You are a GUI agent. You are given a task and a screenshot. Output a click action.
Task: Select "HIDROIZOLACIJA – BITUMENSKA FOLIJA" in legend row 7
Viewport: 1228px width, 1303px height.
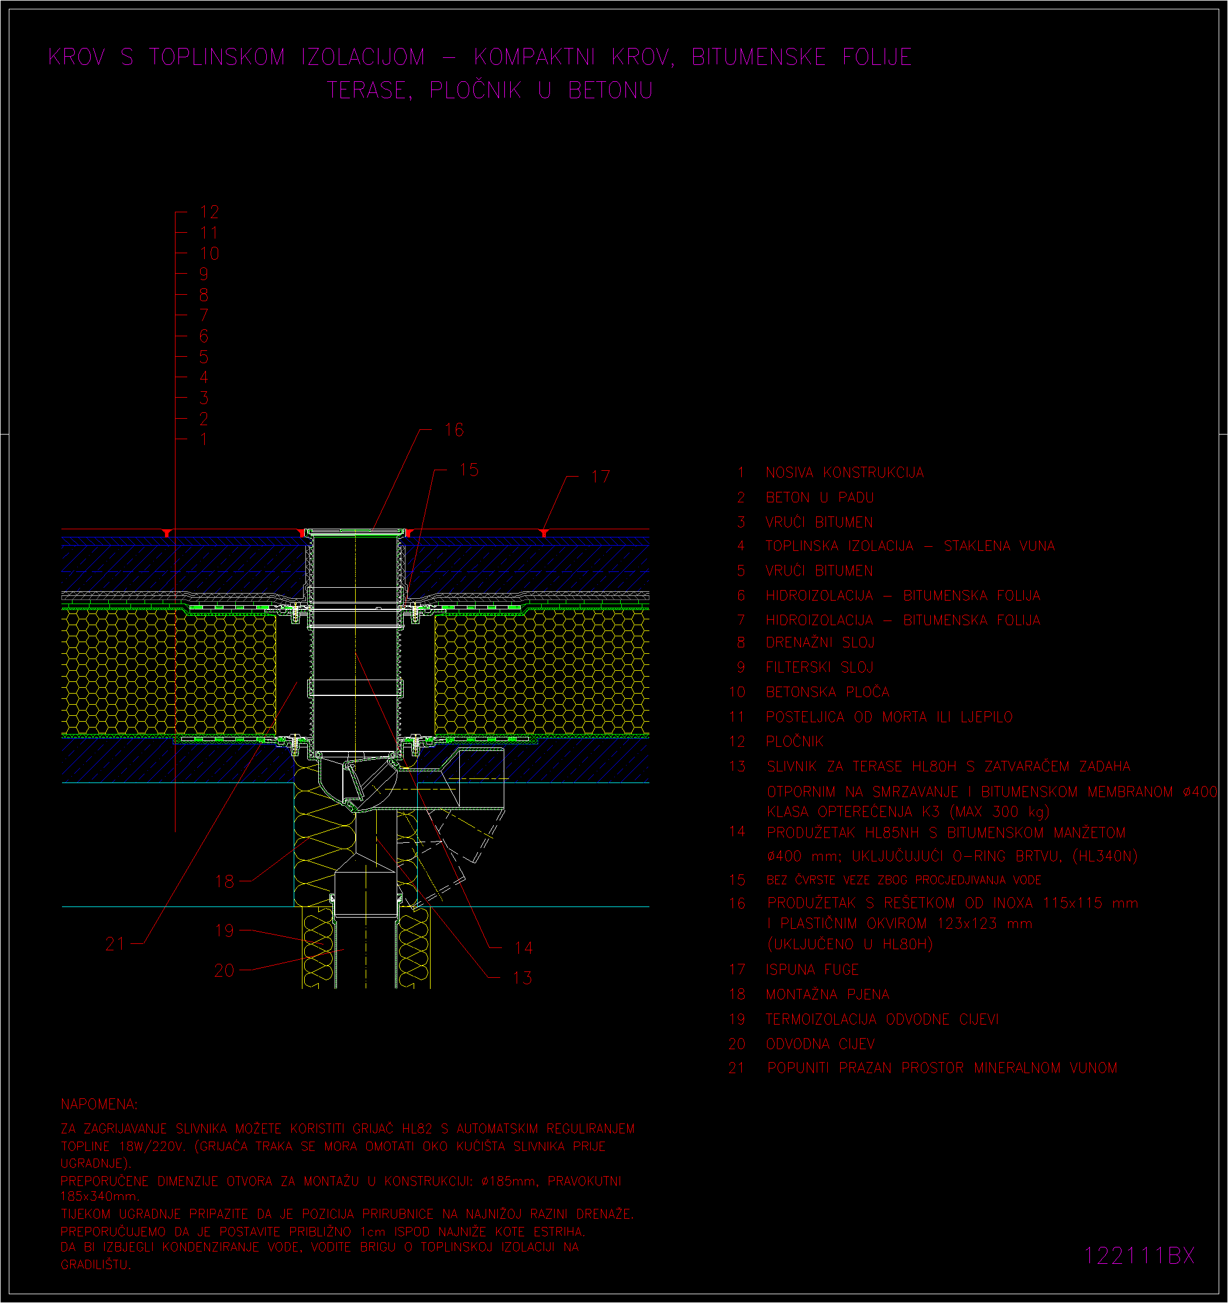click(903, 620)
